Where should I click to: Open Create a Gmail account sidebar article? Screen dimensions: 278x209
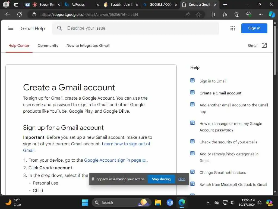(220, 93)
